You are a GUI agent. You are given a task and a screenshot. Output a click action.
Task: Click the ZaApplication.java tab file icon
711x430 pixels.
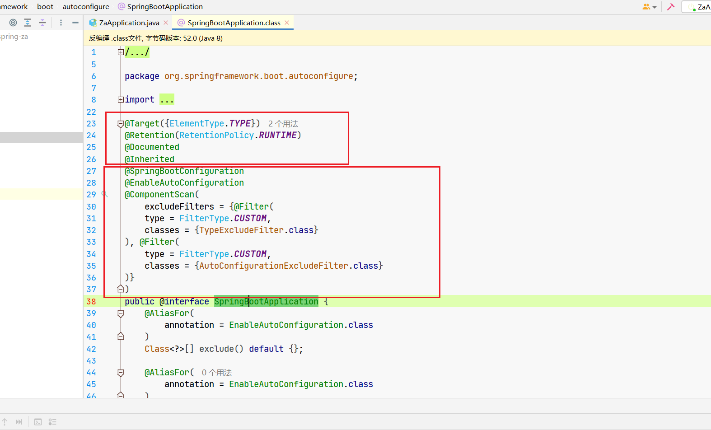(x=93, y=23)
